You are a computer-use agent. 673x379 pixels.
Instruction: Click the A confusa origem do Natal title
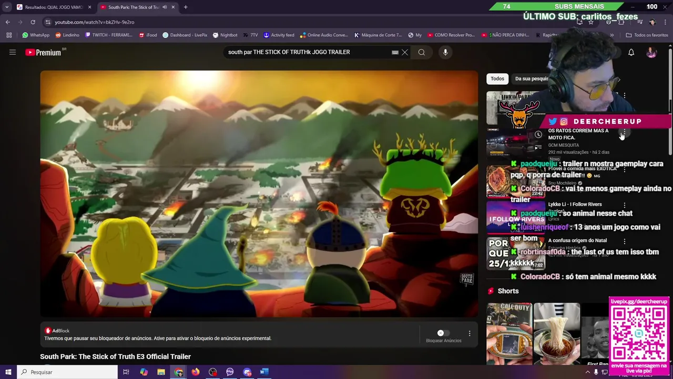coord(578,241)
